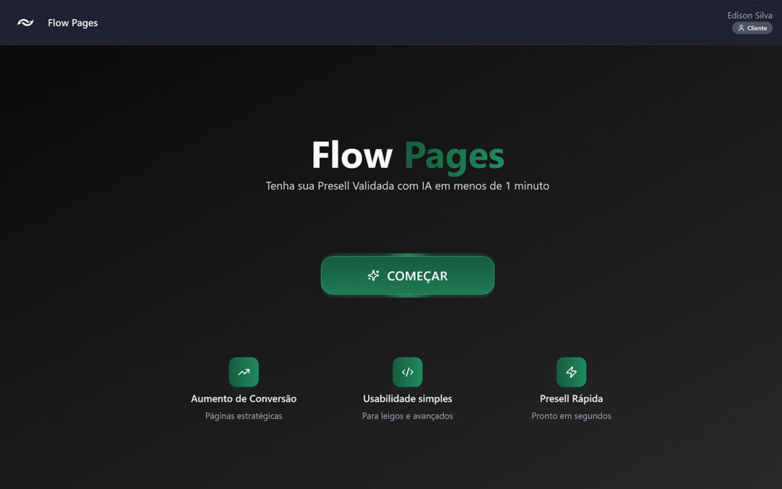
Task: Click the 'Páginas estratégicas' caption
Action: click(x=244, y=416)
